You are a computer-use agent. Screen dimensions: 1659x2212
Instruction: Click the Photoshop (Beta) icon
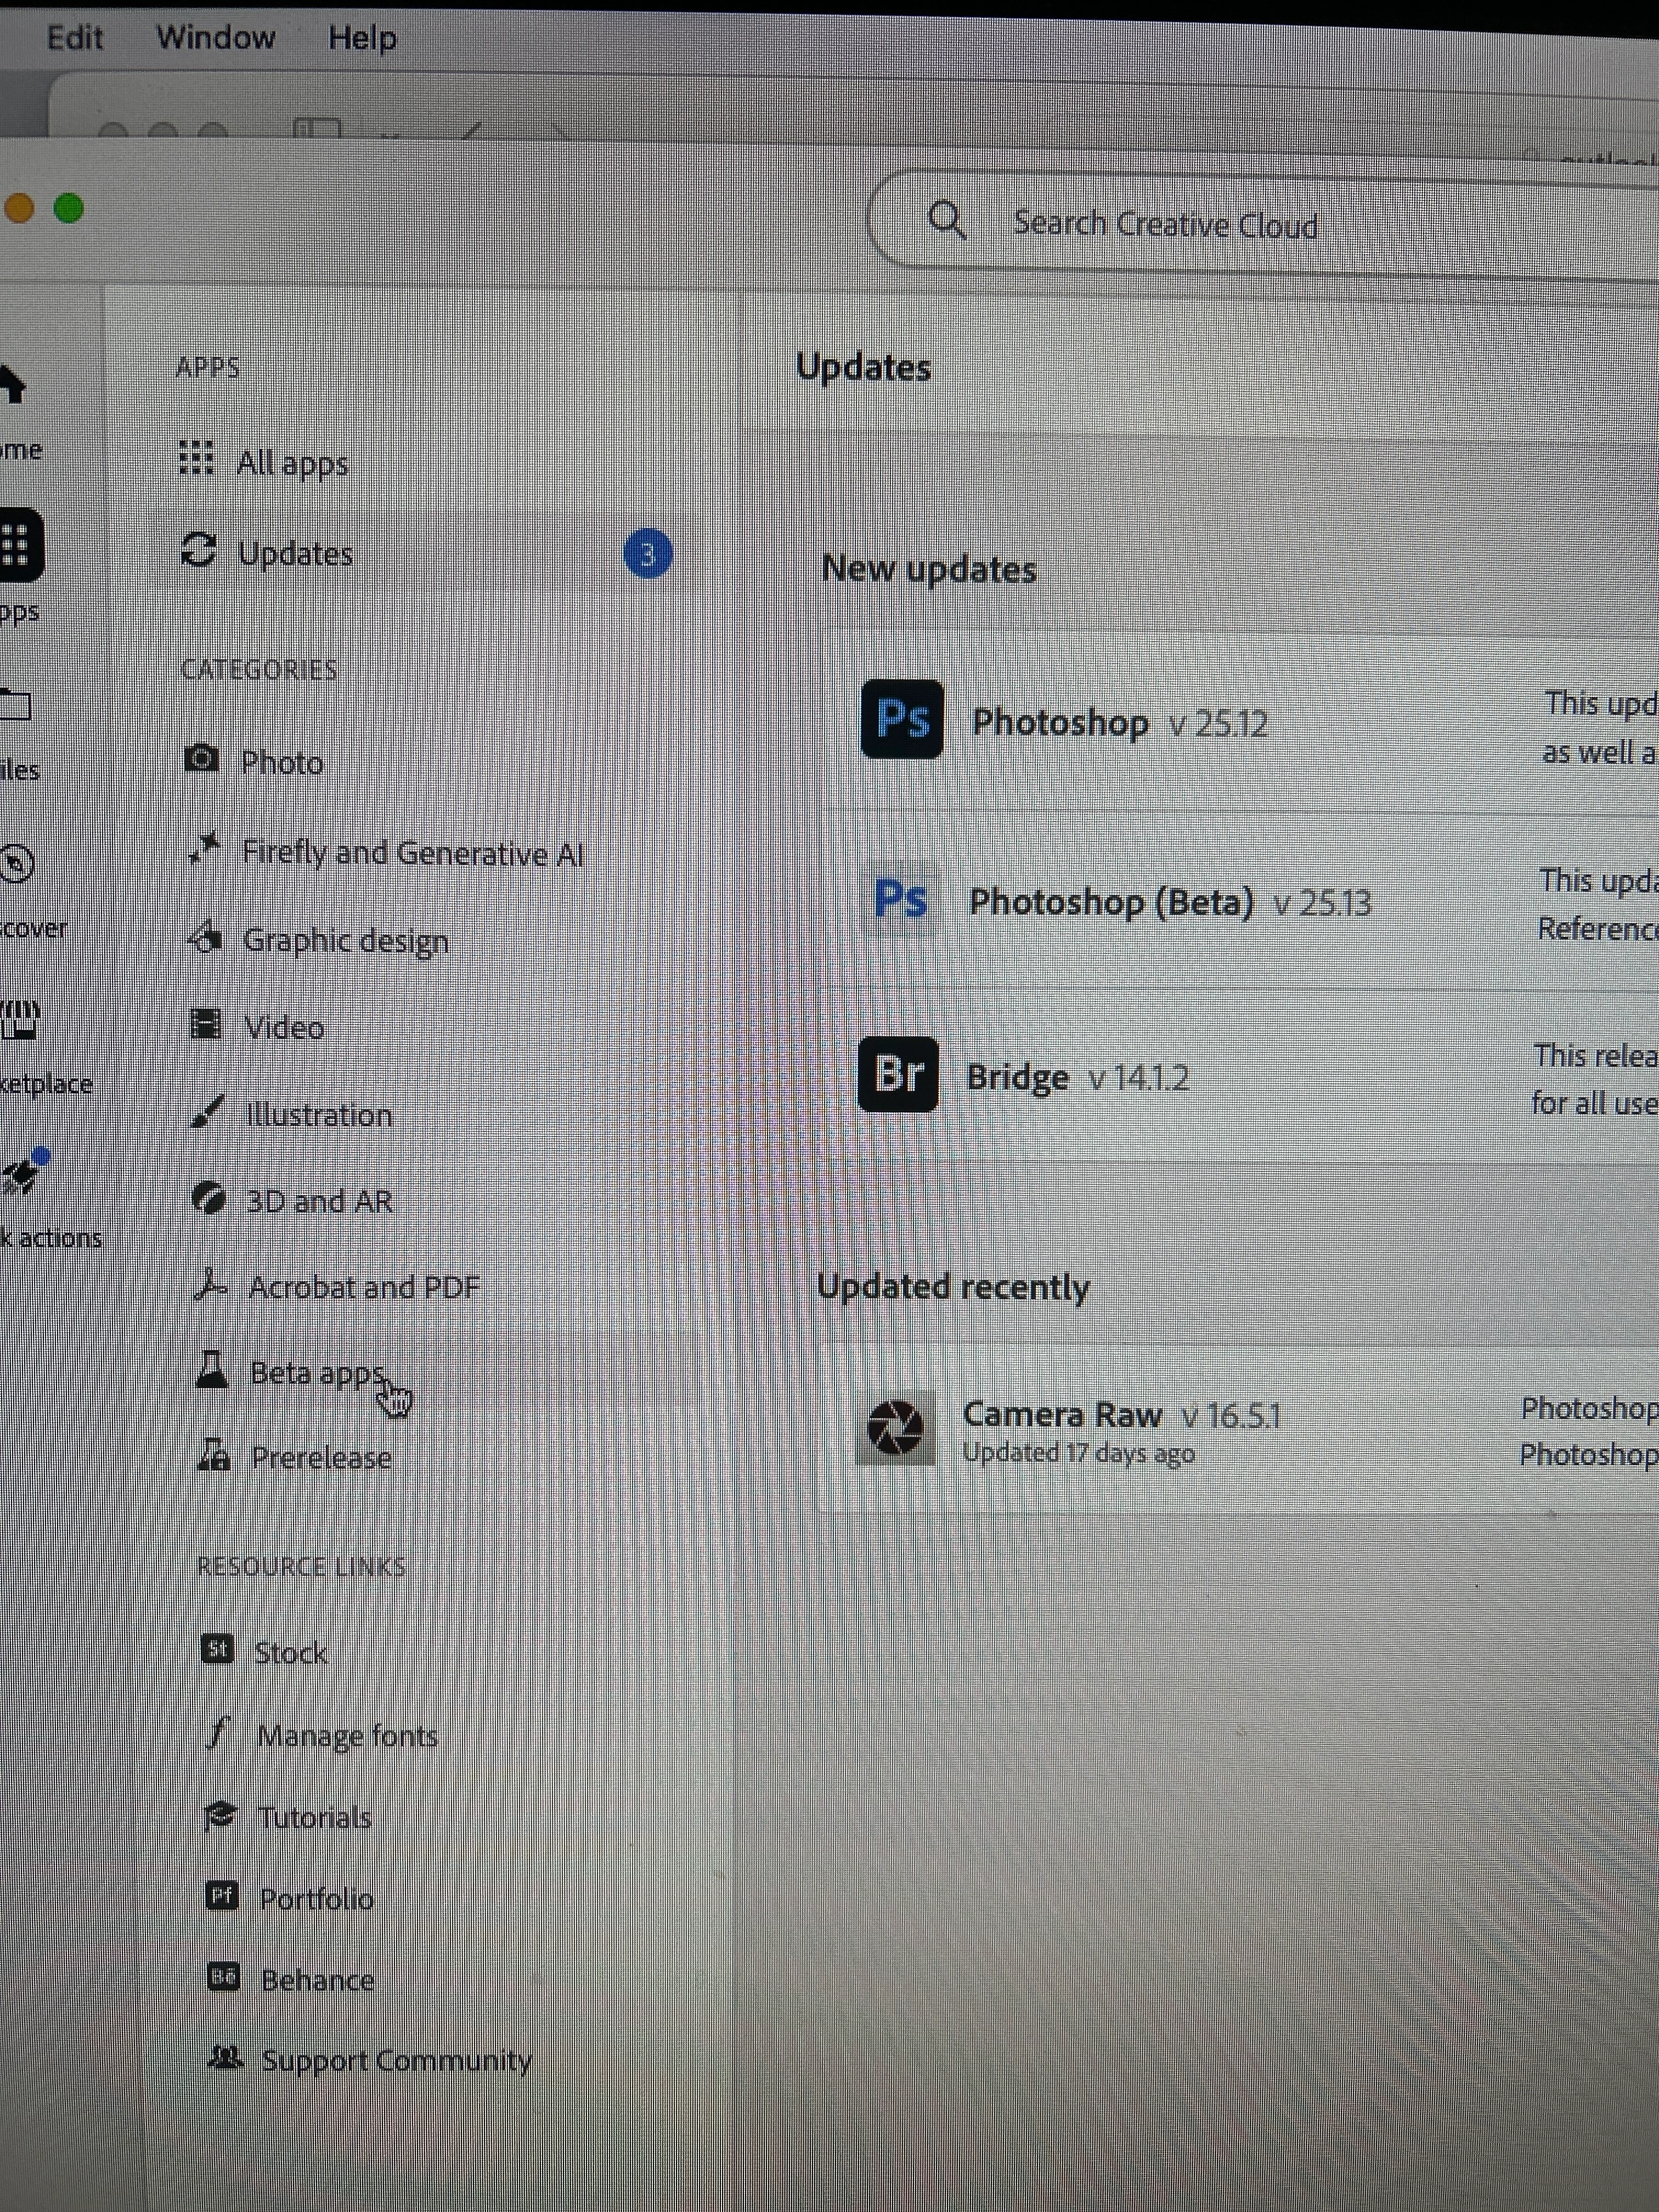(900, 899)
